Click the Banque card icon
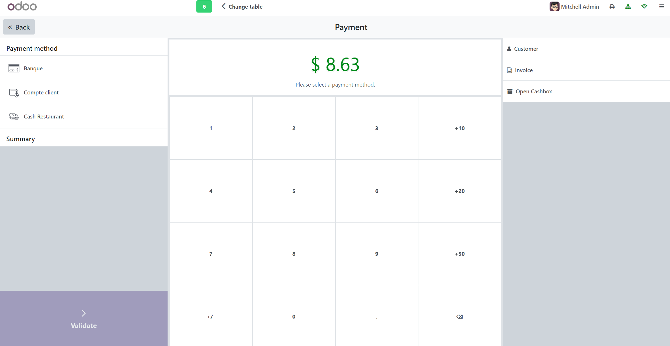 pos(14,68)
